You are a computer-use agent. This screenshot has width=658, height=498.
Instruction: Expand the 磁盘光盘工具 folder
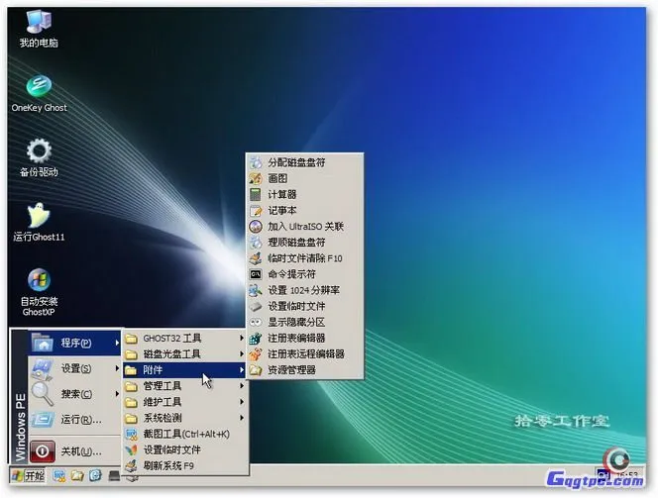click(x=184, y=353)
